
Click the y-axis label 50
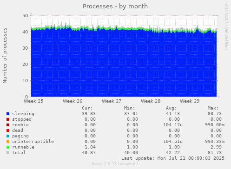25,16
